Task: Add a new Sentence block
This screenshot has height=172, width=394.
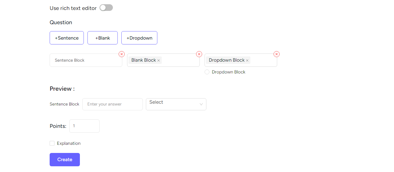Action: pos(67,38)
